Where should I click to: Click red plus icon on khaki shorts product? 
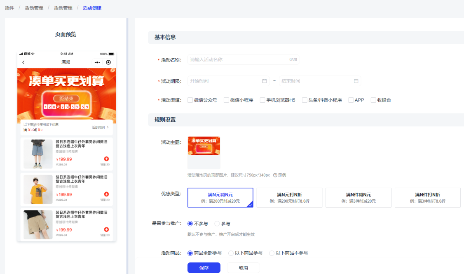[x=106, y=229]
